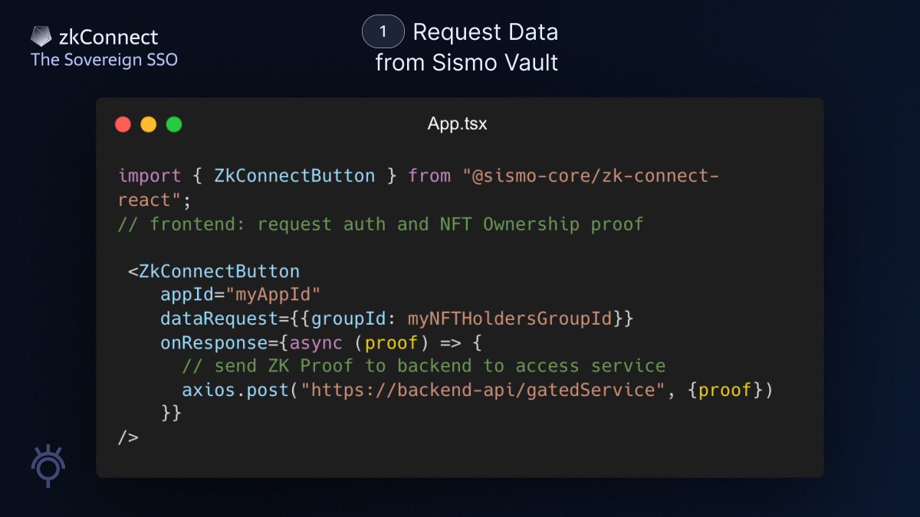
Task: Click the proof parameter in the code
Action: (x=391, y=342)
